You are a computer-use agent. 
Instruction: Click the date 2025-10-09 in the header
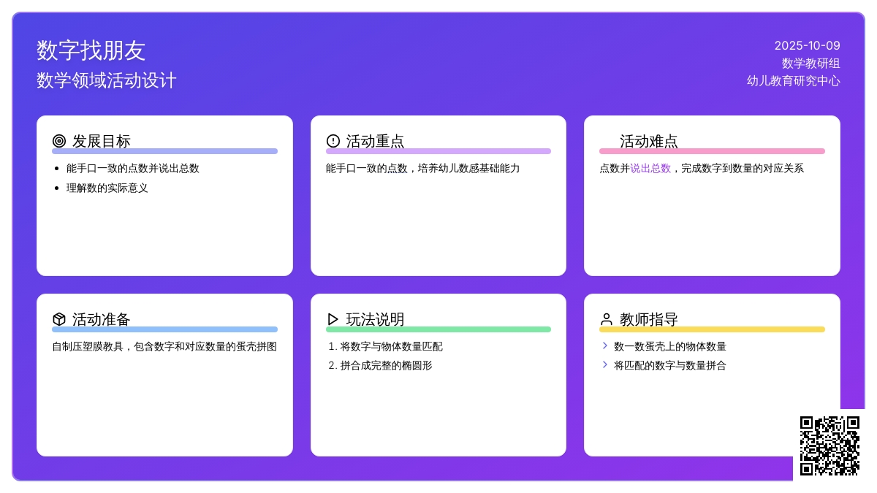click(x=807, y=45)
